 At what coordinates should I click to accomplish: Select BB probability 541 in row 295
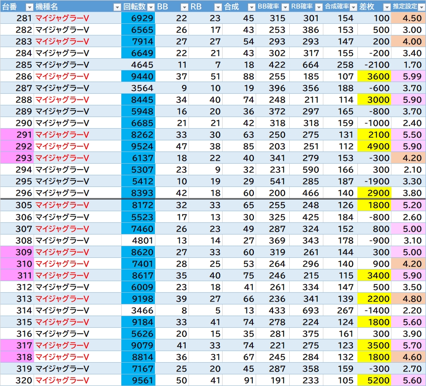[273, 181]
